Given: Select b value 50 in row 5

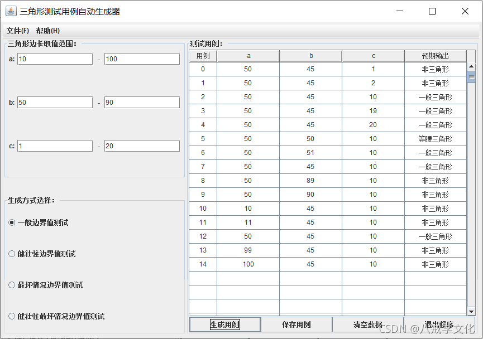Looking at the screenshot, I should coord(311,139).
